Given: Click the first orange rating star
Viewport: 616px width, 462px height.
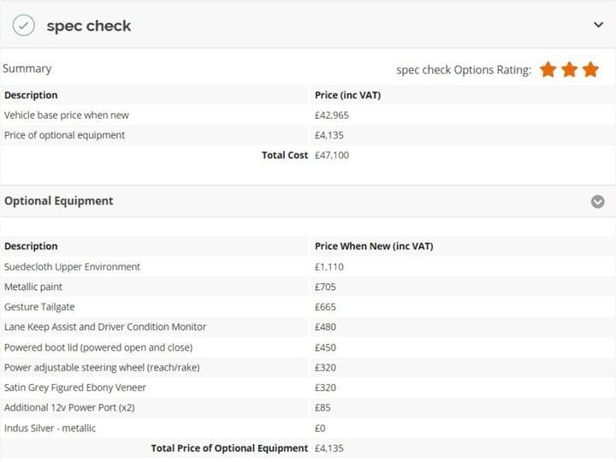Looking at the screenshot, I should click(548, 69).
